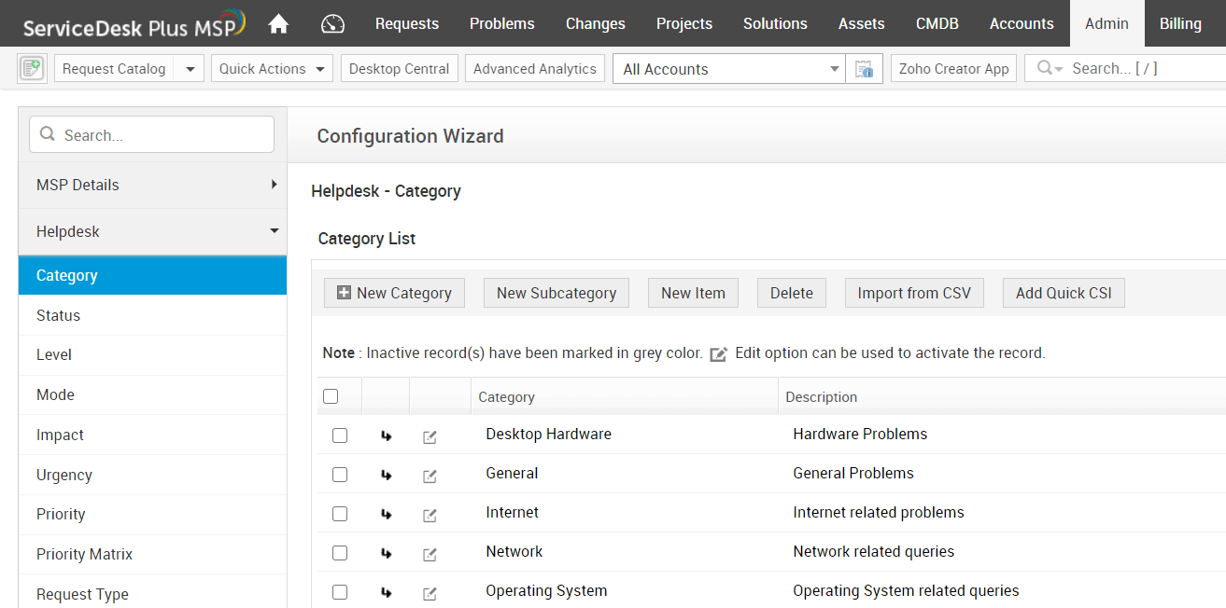Open the dashboard speedometer icon

coord(332,24)
